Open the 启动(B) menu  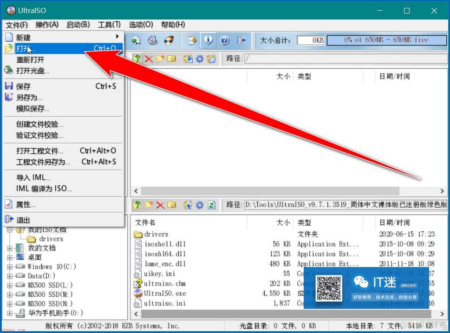click(x=78, y=25)
